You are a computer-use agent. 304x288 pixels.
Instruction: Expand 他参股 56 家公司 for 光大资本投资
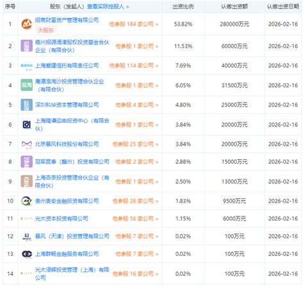pos(135,219)
